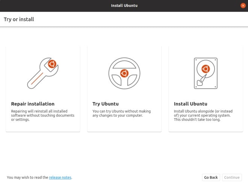Click the repair description about reinstalling software
The width and height of the screenshot is (248, 188).
[x=42, y=116]
